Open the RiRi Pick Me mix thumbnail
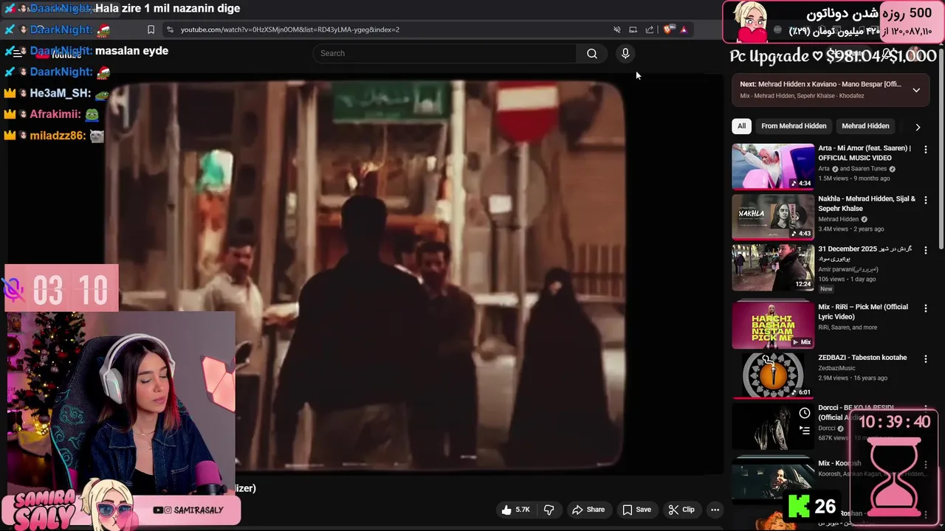Image resolution: width=945 pixels, height=531 pixels. point(773,324)
